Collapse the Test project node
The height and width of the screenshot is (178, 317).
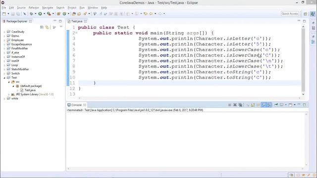click(x=4, y=78)
